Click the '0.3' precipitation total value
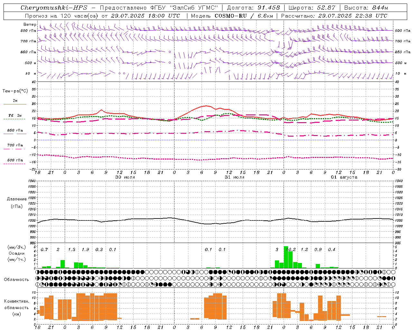 [99, 250]
